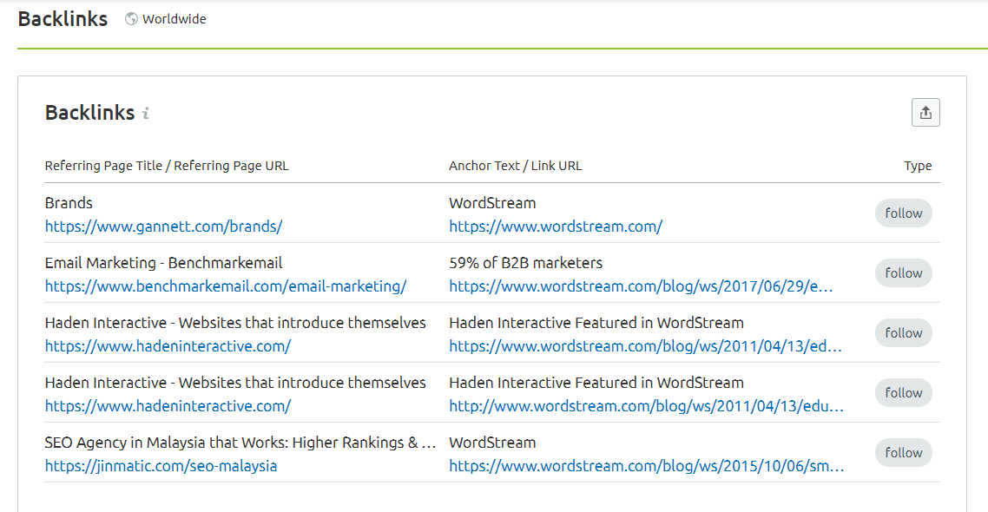
Task: Click the follow badge in Benchmarkemail row
Action: click(904, 273)
